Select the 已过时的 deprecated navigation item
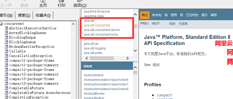 pyautogui.click(x=192, y=15)
